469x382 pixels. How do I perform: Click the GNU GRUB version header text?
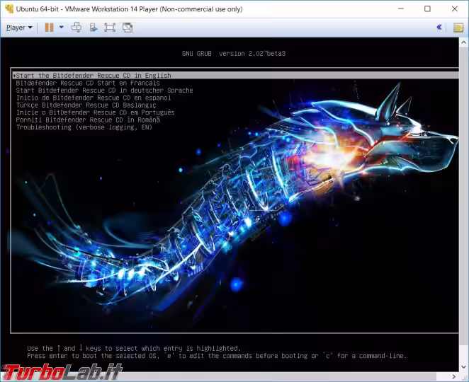click(x=234, y=54)
